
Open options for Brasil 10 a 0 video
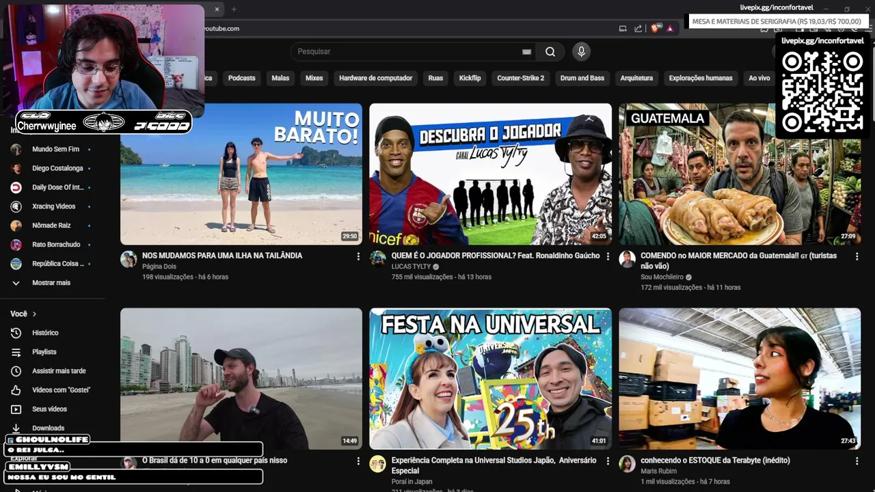[x=358, y=461]
